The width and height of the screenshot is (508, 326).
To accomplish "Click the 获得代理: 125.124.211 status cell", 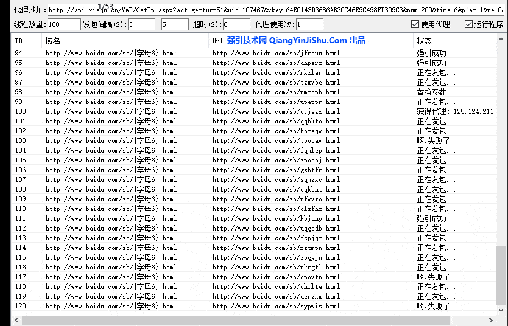I will pyautogui.click(x=456, y=111).
